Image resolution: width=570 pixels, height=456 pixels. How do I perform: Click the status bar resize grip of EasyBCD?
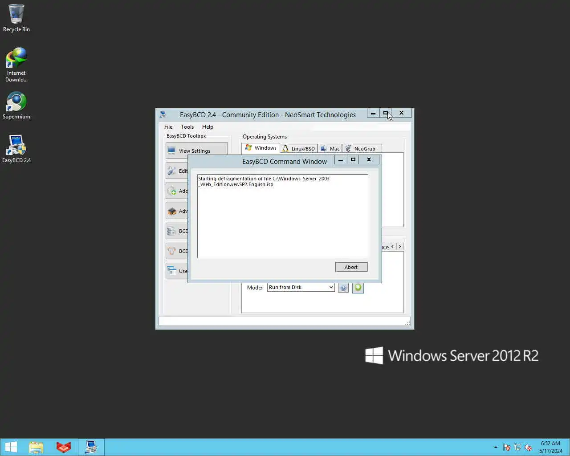tap(407, 322)
